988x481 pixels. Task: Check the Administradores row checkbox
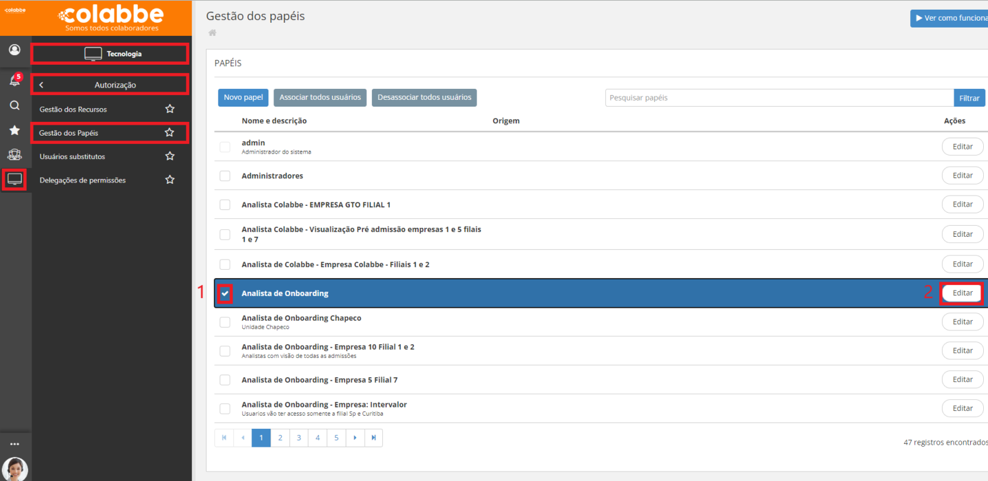click(x=225, y=176)
